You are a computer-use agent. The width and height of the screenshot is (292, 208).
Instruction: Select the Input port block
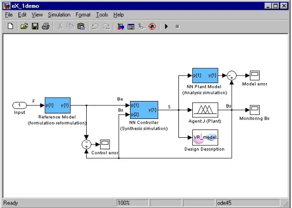pyautogui.click(x=19, y=105)
